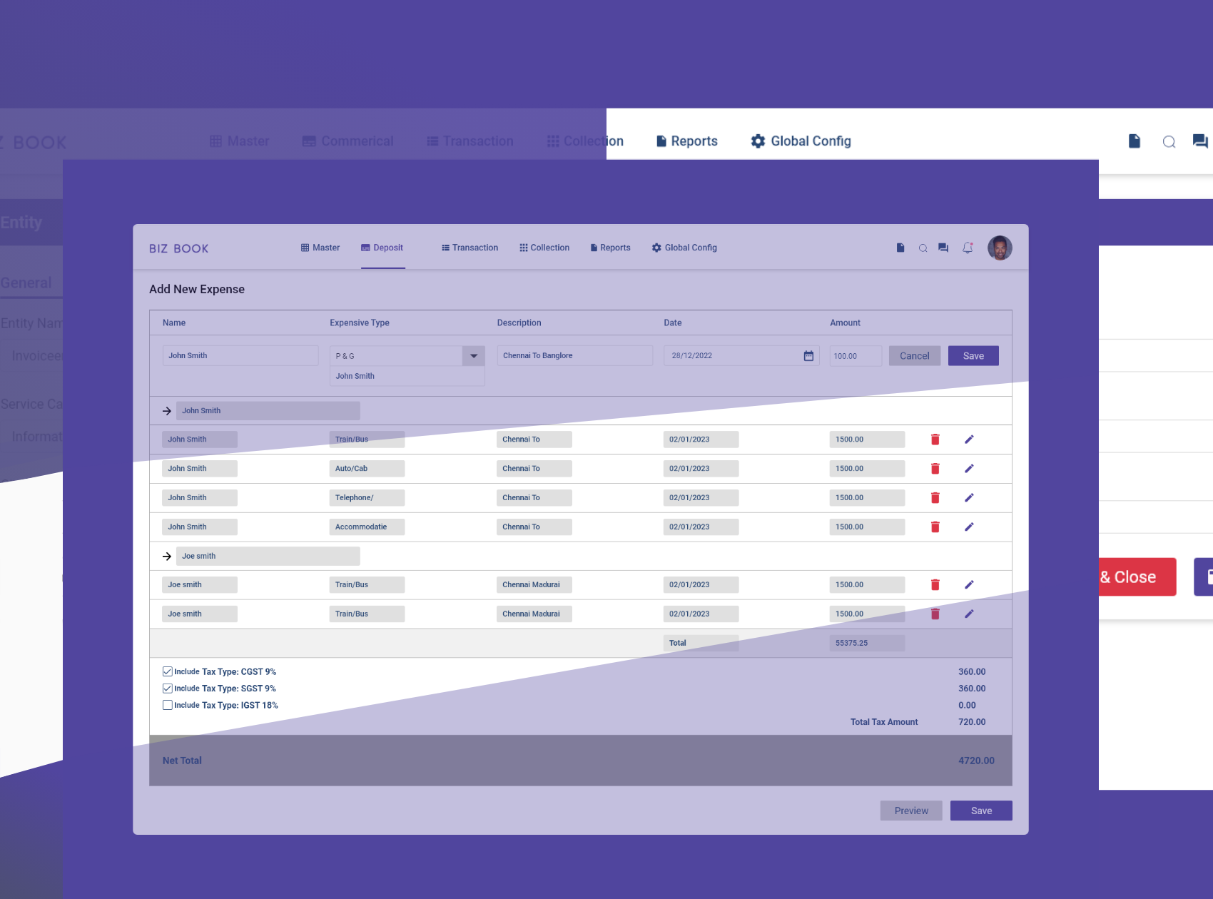Image resolution: width=1213 pixels, height=899 pixels.
Task: Click search icon in background window toolbar
Action: coord(1169,142)
